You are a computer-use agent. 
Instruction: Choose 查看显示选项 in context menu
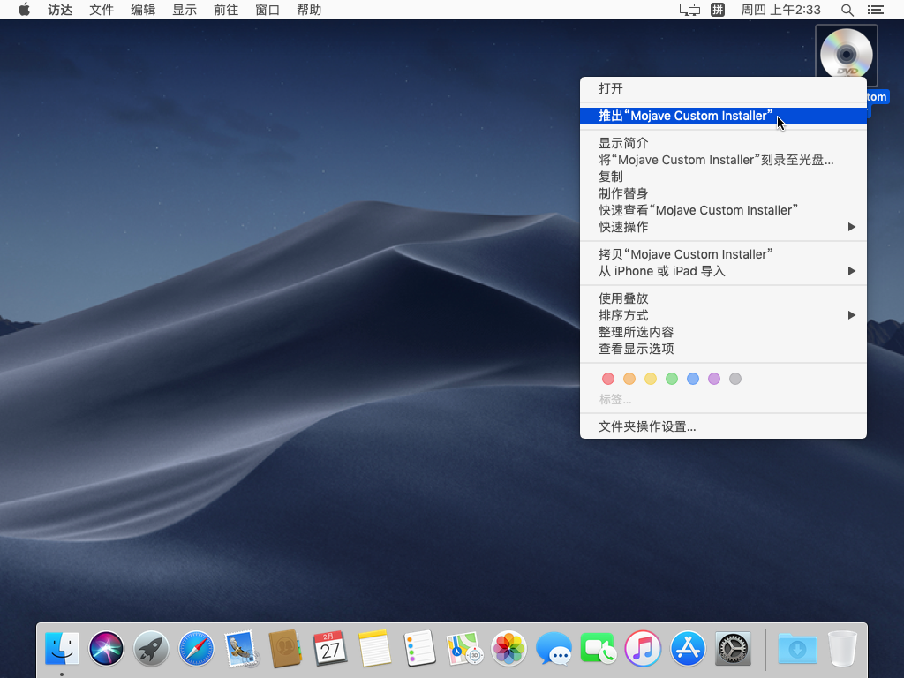[x=724, y=348]
